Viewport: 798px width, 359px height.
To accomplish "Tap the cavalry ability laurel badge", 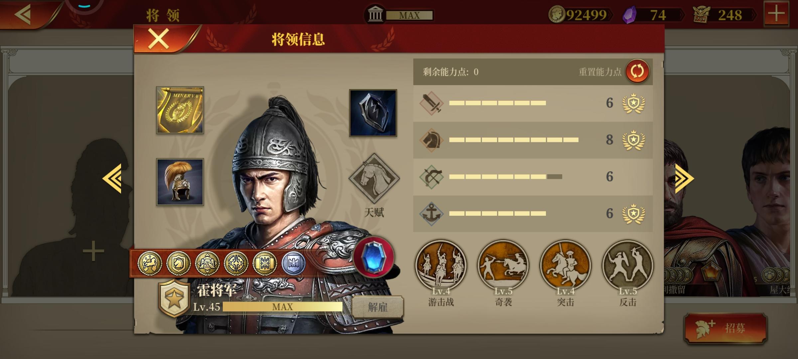I will [x=633, y=140].
